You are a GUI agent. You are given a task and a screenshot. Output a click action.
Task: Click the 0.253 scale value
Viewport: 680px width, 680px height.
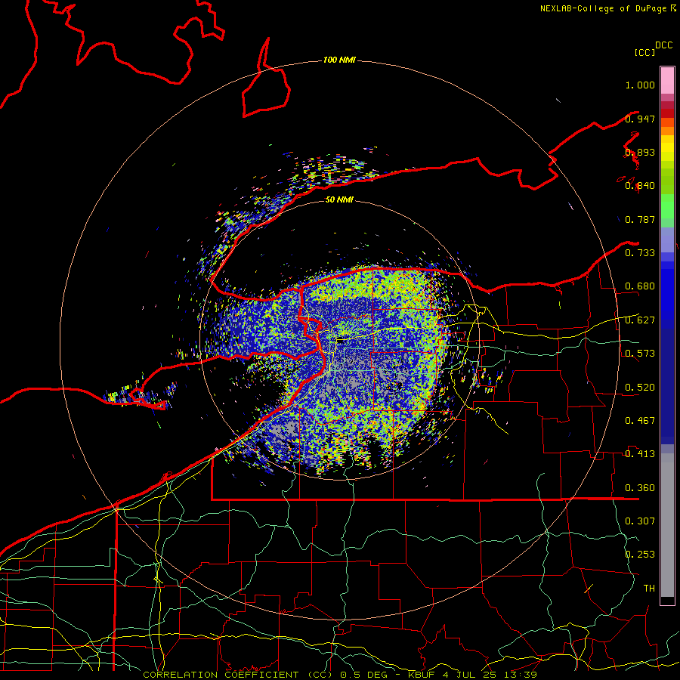[x=640, y=555]
